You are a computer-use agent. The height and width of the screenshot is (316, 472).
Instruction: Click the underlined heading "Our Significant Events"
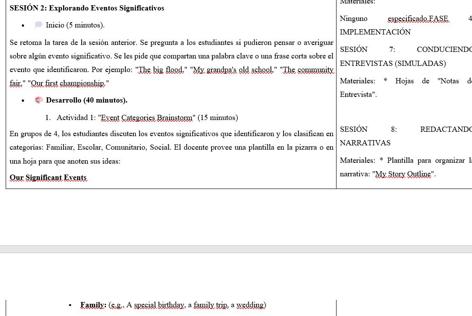(x=48, y=178)
